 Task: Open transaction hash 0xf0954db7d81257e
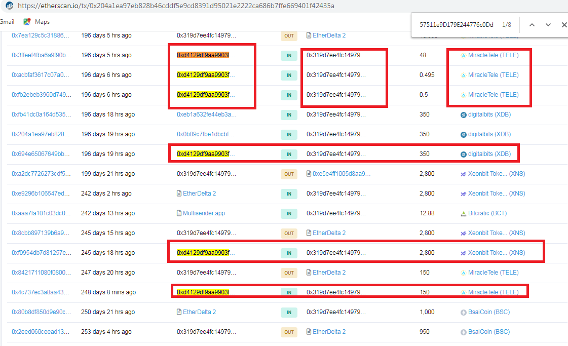click(42, 252)
